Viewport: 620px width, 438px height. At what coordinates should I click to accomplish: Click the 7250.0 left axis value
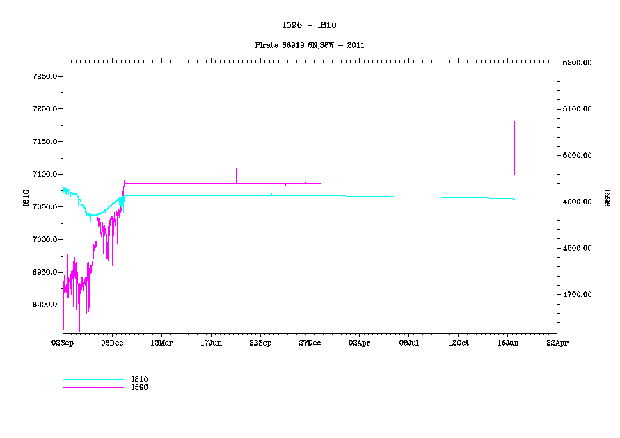(44, 76)
